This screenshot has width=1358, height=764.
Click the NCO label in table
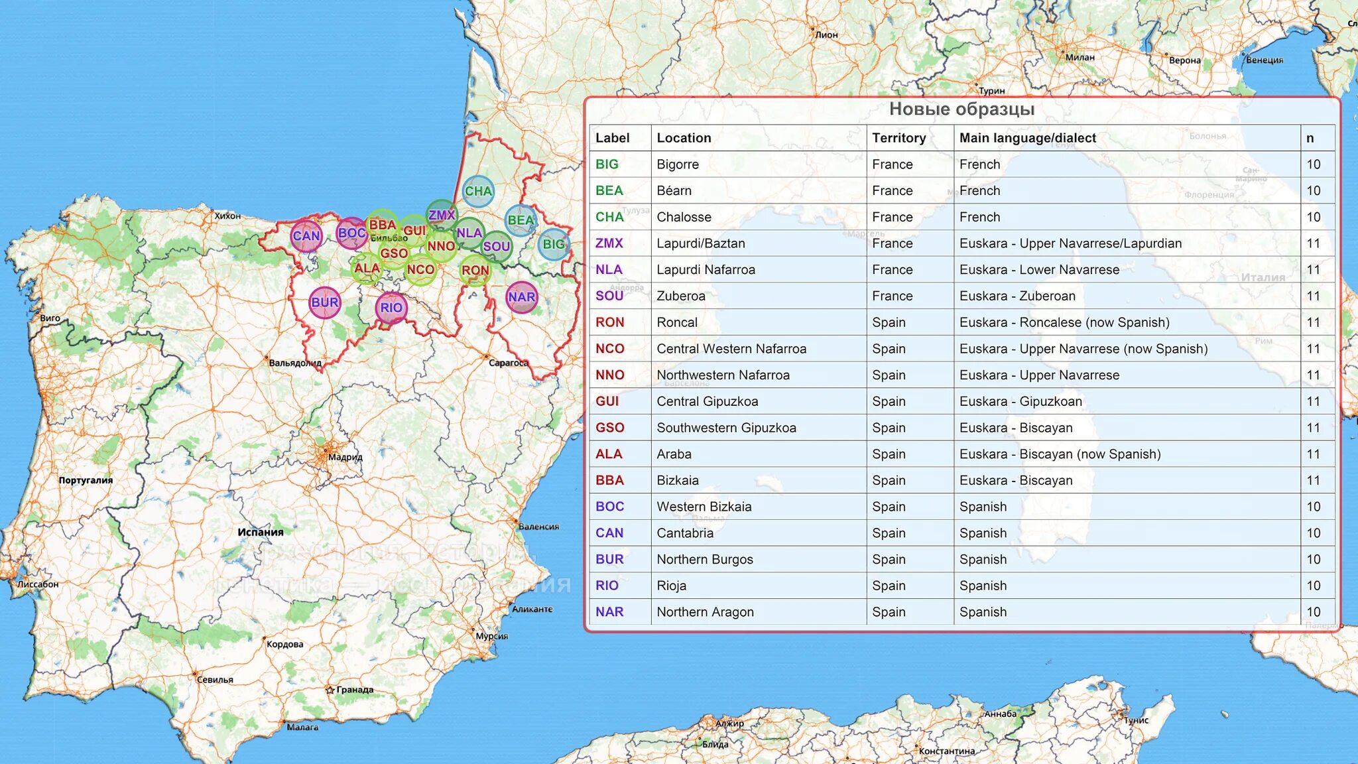click(609, 349)
